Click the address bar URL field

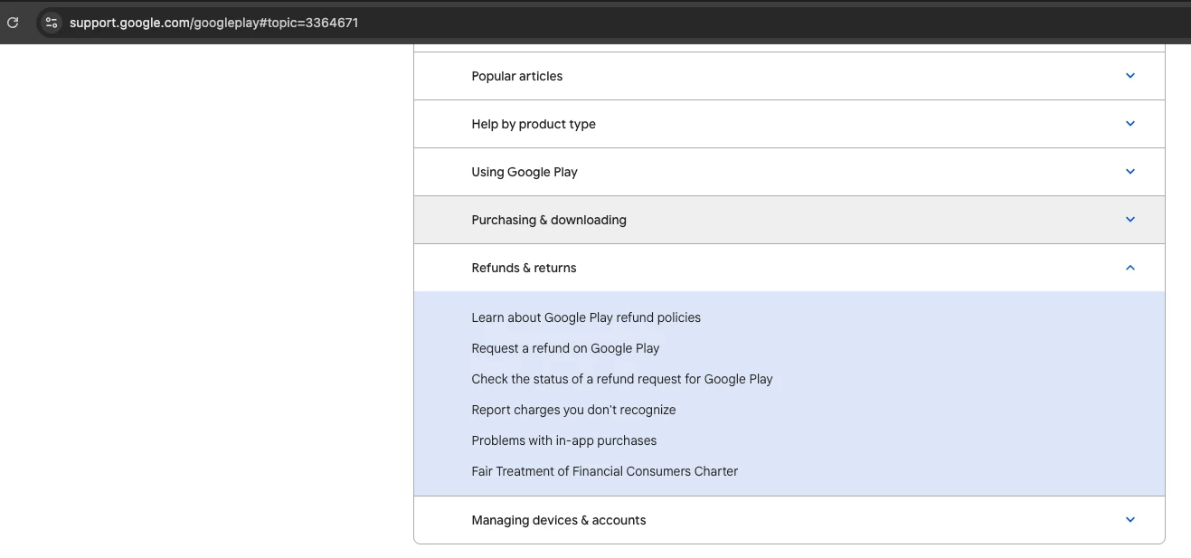pyautogui.click(x=214, y=23)
